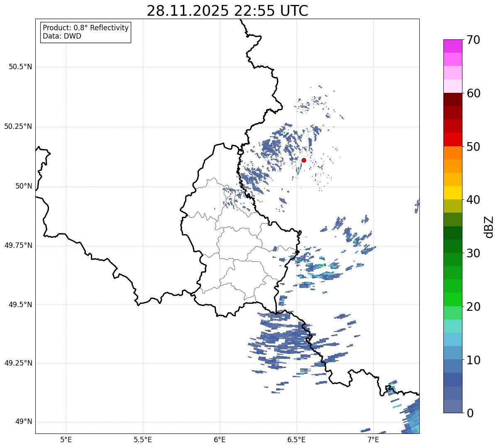Click the dark maroon colorbar segment below 60

tap(453, 99)
